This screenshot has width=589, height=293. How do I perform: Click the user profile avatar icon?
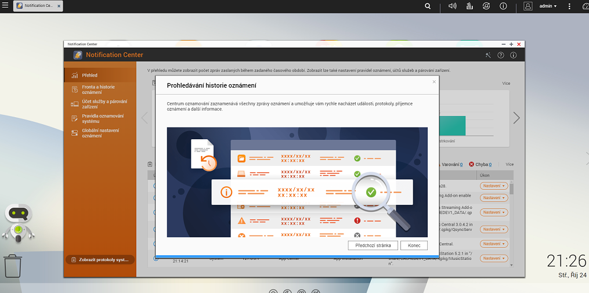coord(527,6)
